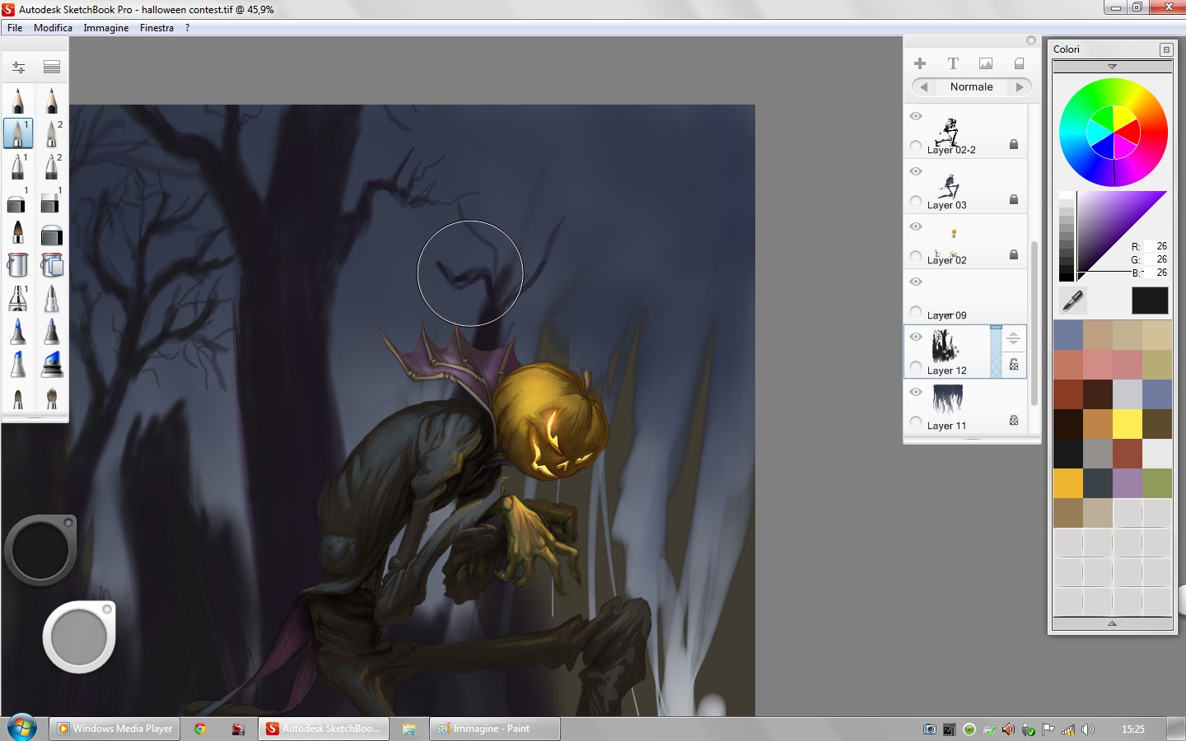Open the File menu

coord(15,27)
